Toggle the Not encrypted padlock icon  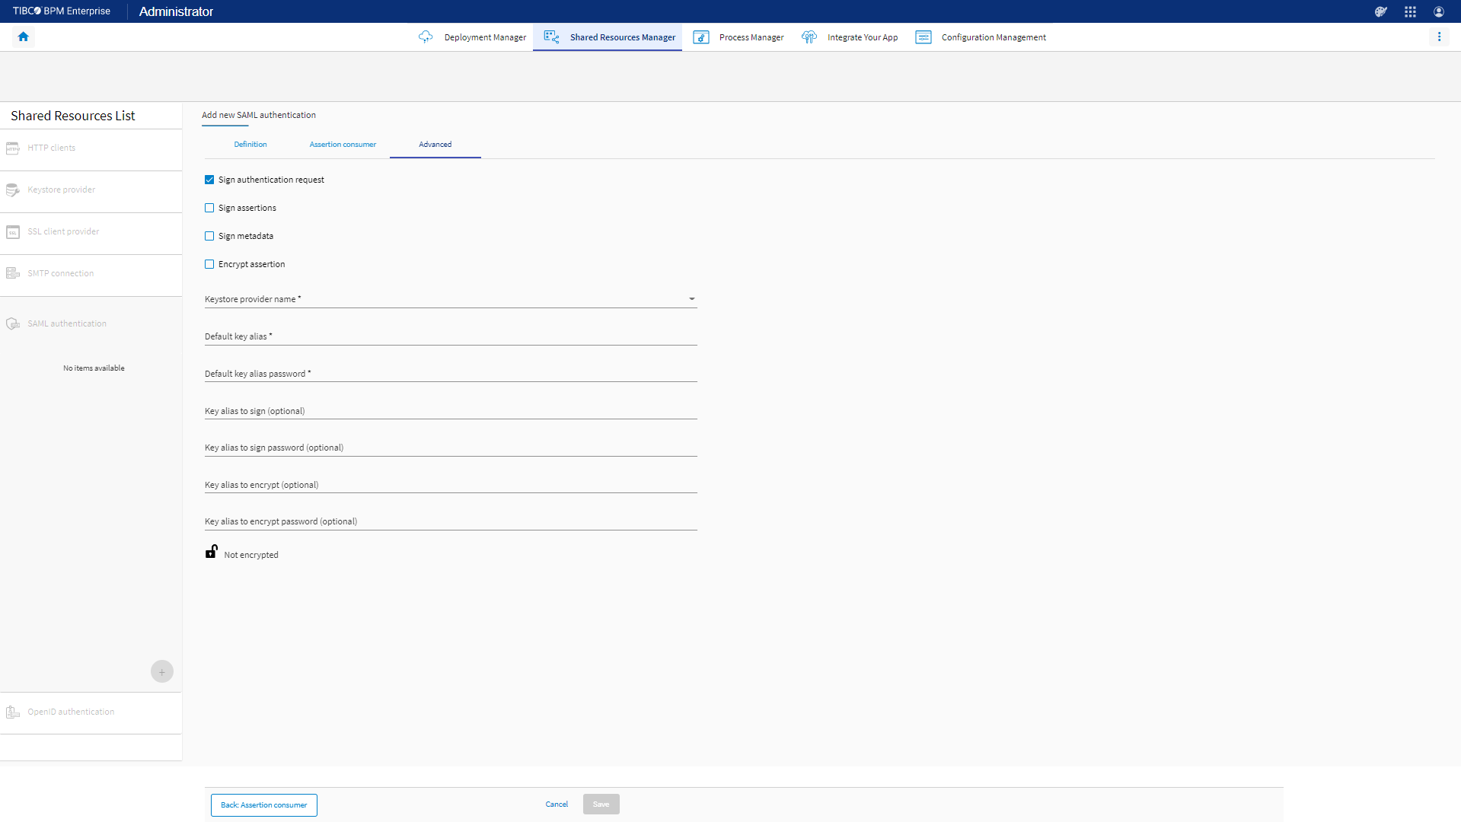tap(212, 552)
